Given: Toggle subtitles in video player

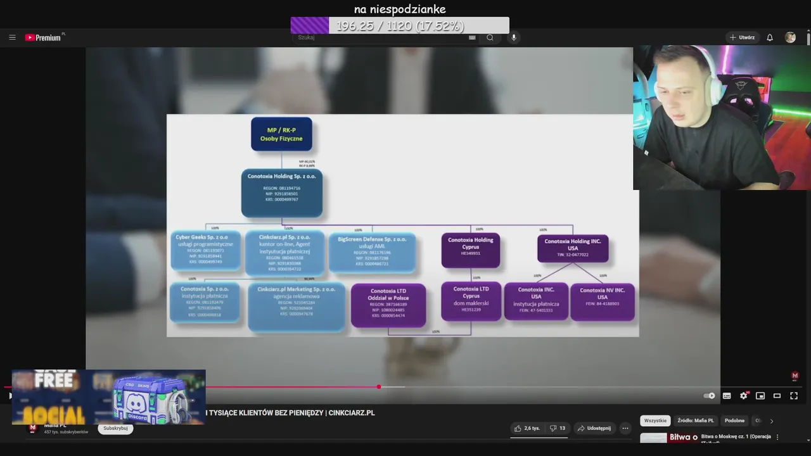Looking at the screenshot, I should pos(727,396).
